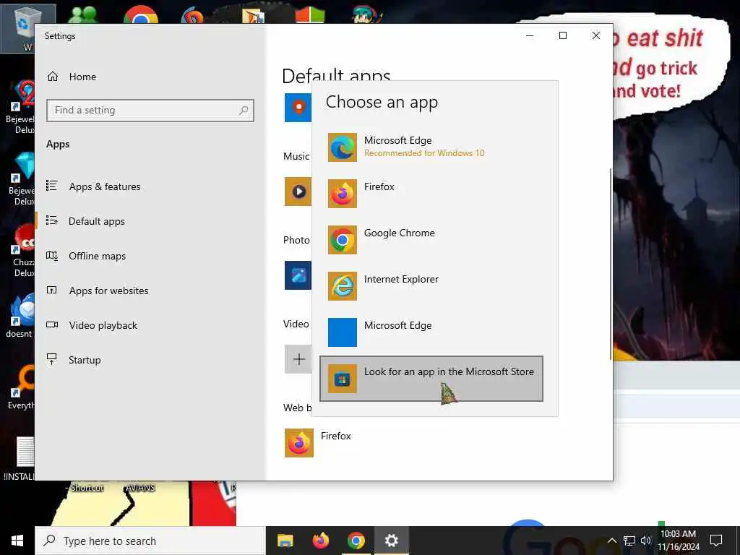Click the volume speaker icon in system tray

[645, 541]
